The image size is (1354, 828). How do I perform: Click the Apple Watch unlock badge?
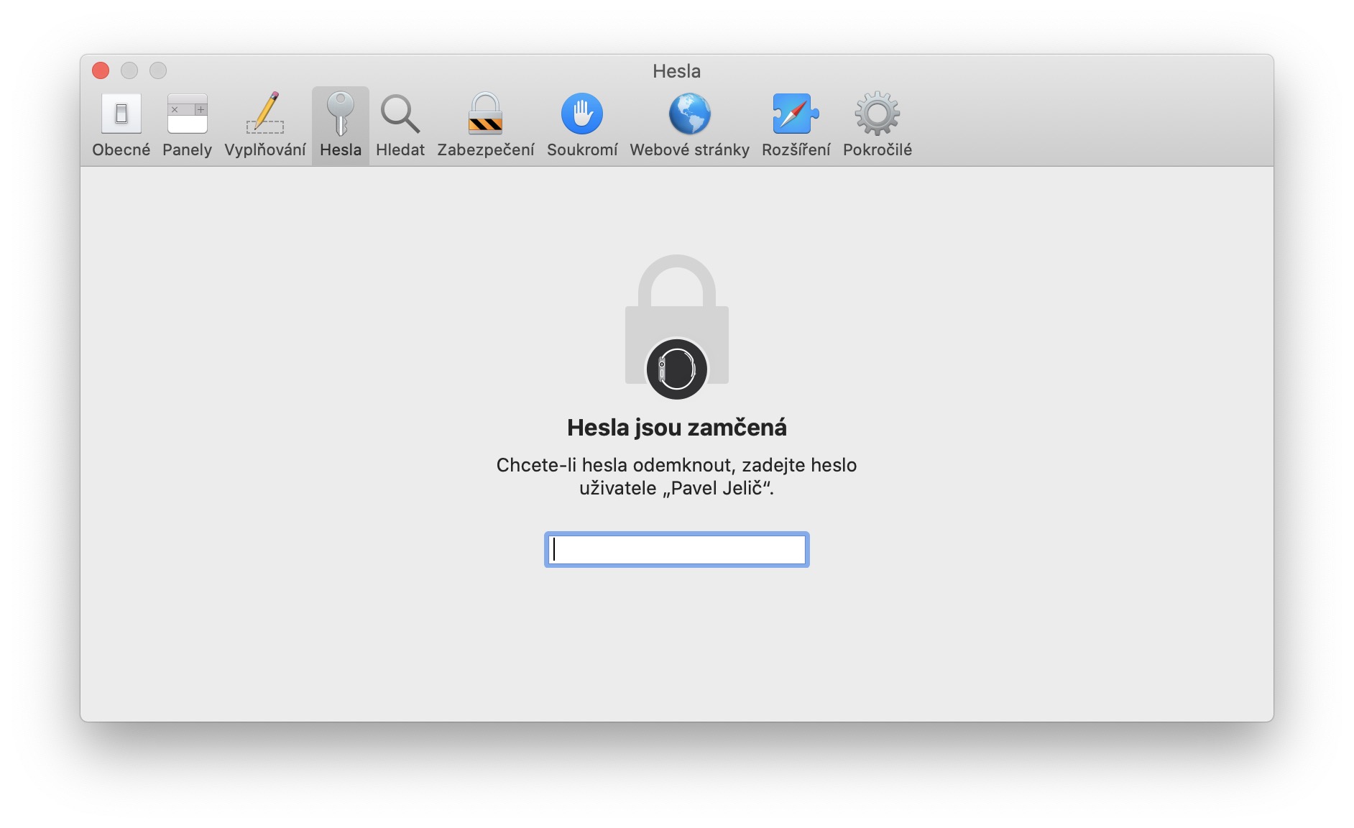pos(676,369)
